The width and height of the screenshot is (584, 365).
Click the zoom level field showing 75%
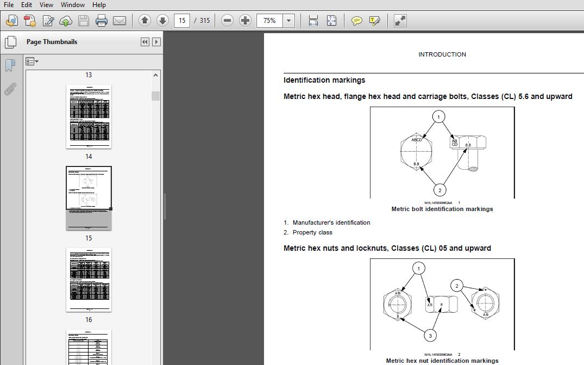(269, 21)
